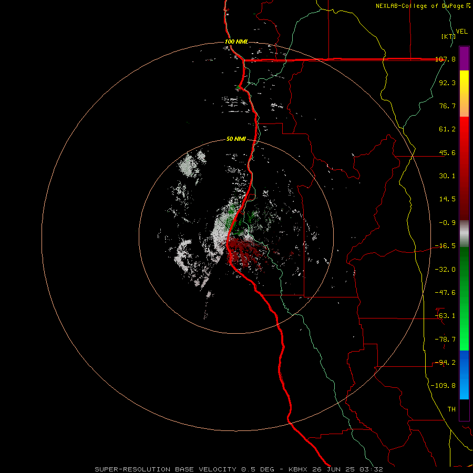This screenshot has height=473, width=473.
Task: Select the 14.5 legend value
Action: pos(447,199)
